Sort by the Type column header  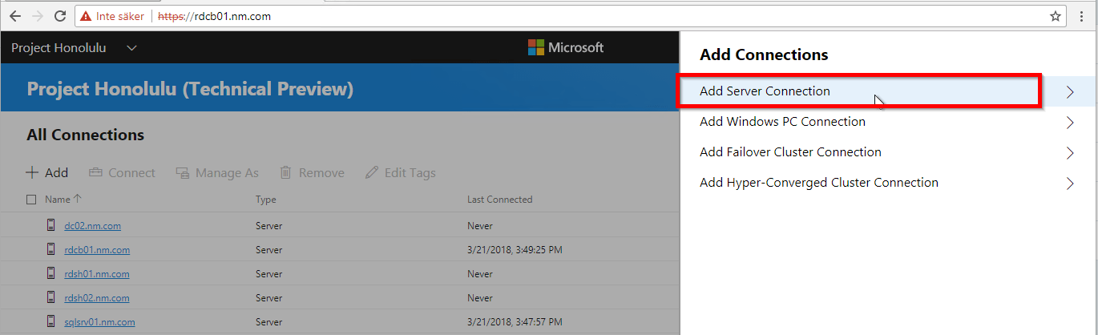tap(265, 200)
